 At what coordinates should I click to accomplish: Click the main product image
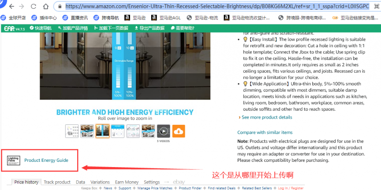click(125, 66)
